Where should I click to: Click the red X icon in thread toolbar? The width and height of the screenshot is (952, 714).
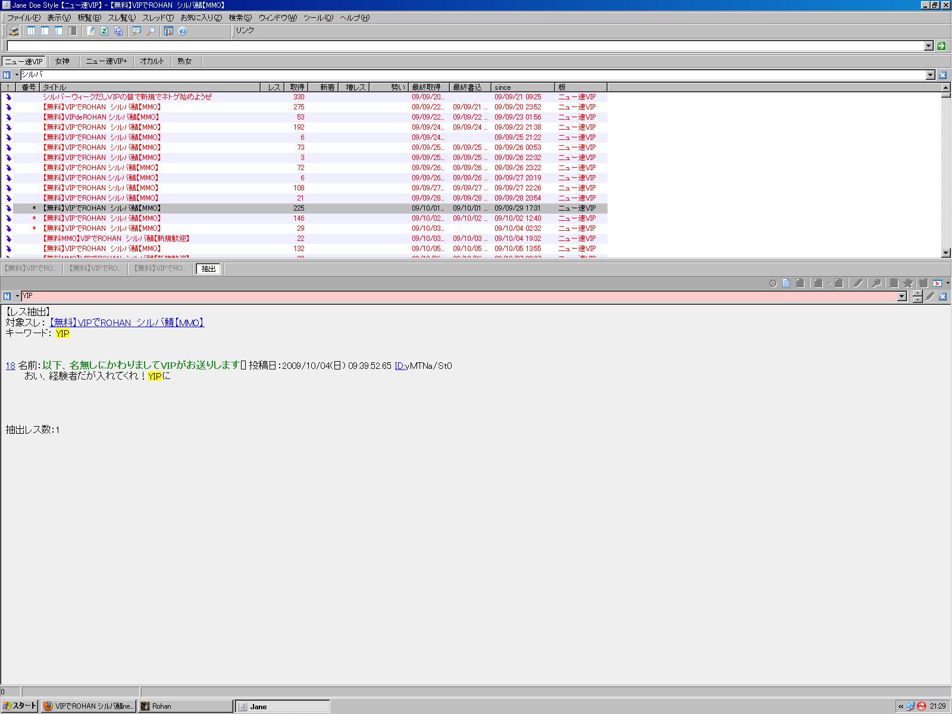click(x=937, y=283)
